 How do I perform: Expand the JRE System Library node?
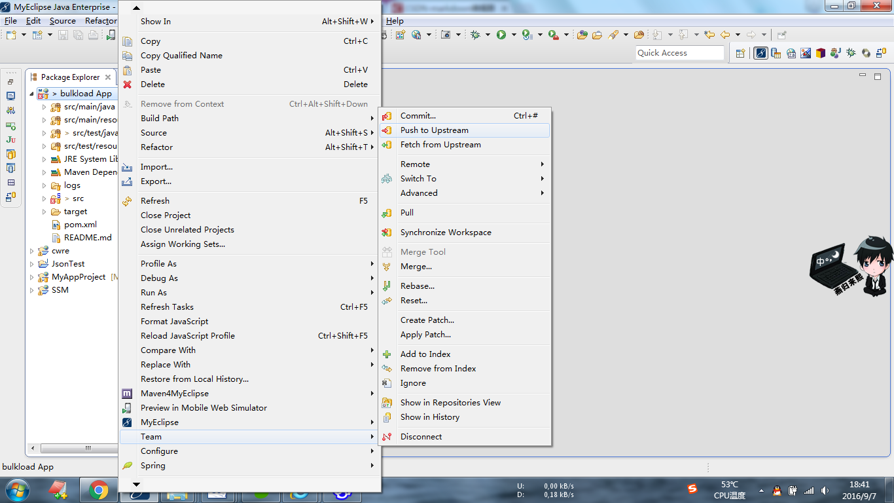[x=45, y=159]
